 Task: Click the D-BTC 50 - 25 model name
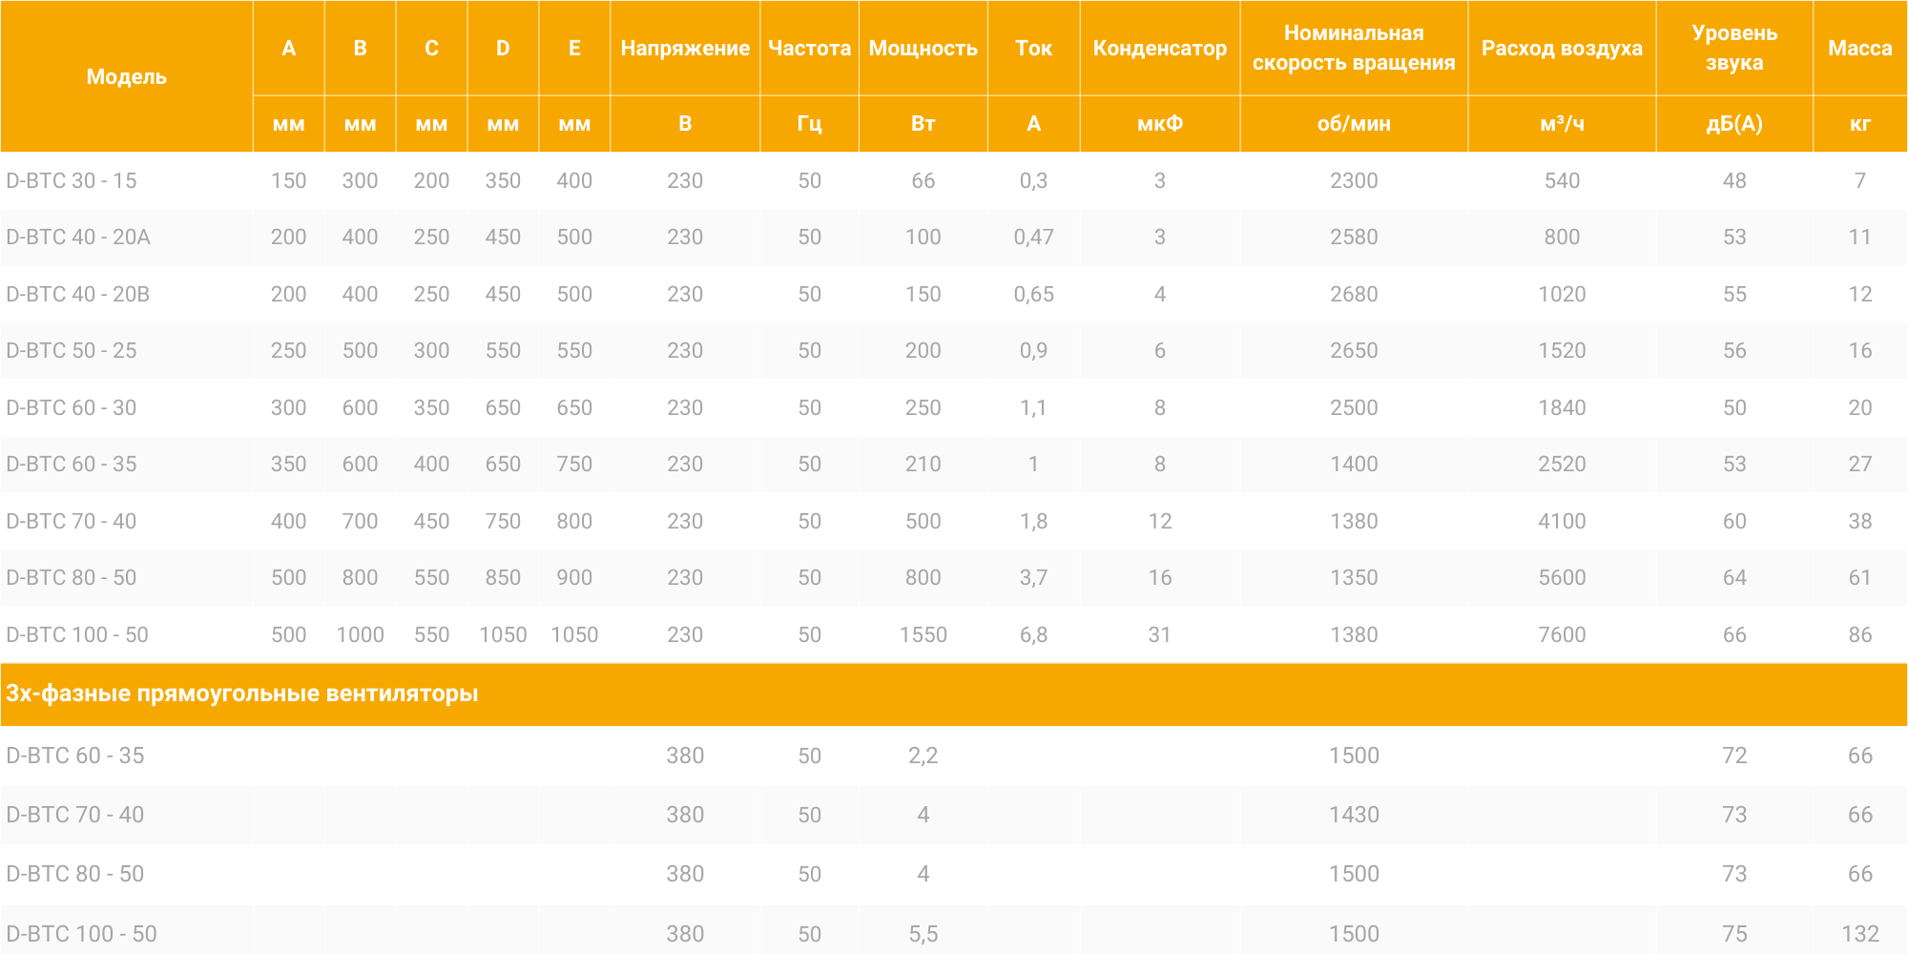72,350
